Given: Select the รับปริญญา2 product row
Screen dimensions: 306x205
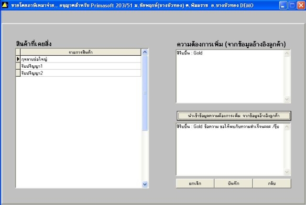Looking at the screenshot, I should tap(81, 73).
